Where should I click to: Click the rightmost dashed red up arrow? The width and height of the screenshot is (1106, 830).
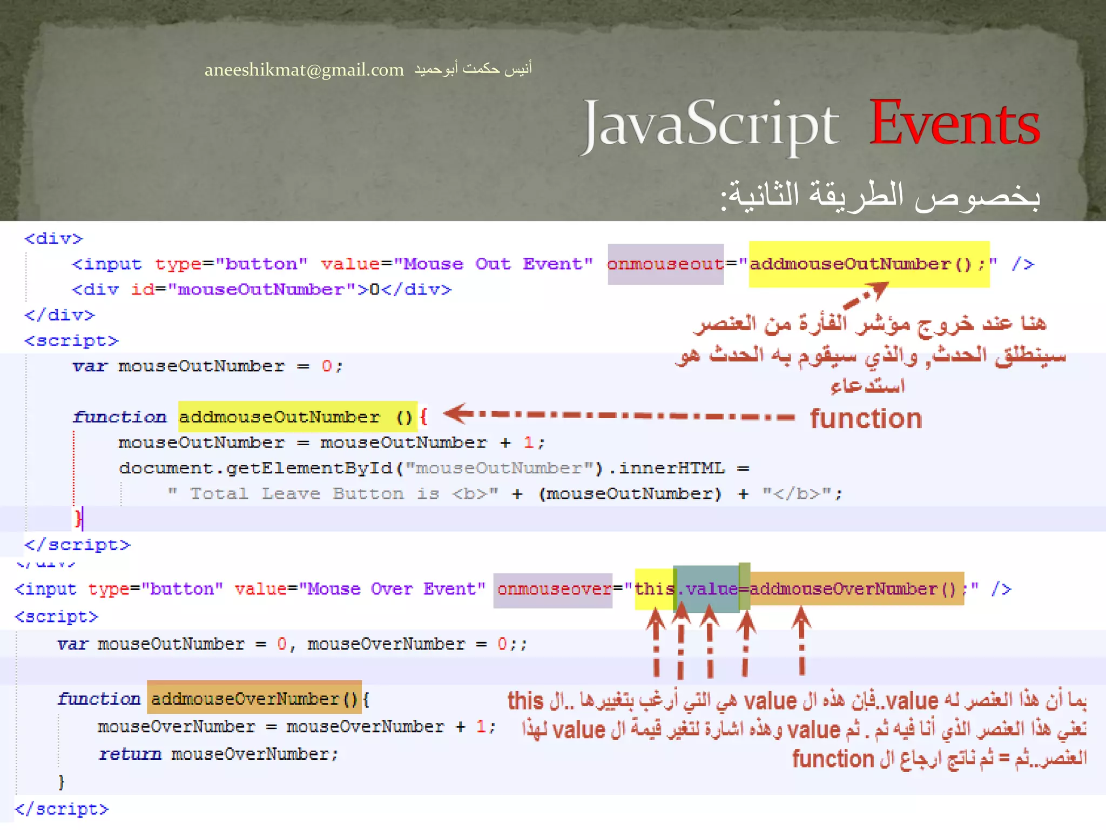(x=801, y=640)
